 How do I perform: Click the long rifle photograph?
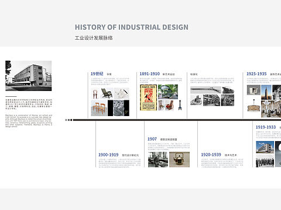point(205,90)
